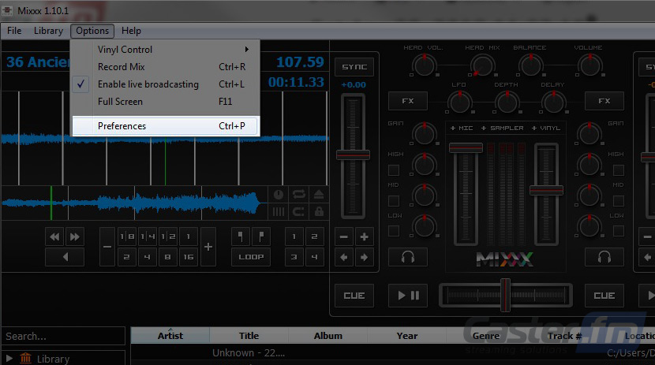This screenshot has width=655, height=365.
Task: Toggle Enable live broadcasting menu item
Action: (166, 84)
